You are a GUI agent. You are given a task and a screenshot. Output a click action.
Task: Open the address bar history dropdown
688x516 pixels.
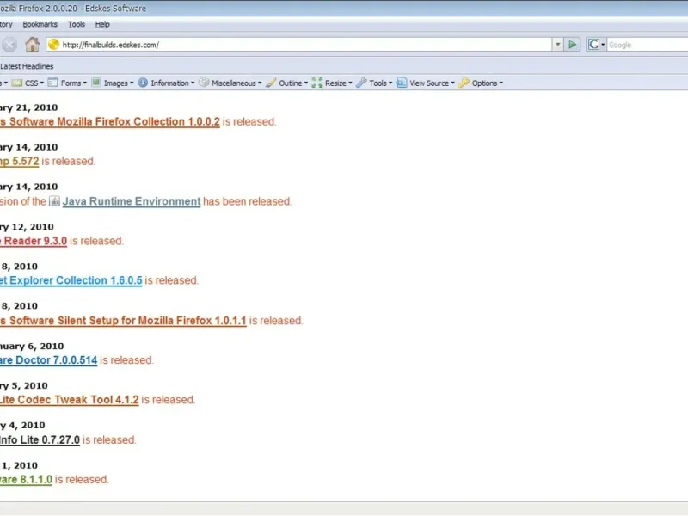coord(557,45)
